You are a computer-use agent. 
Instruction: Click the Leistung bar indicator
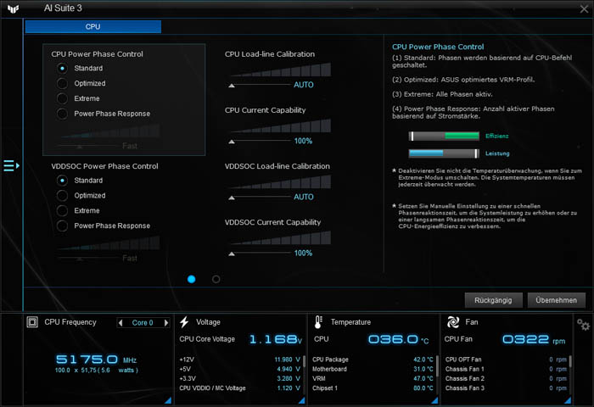coord(444,153)
